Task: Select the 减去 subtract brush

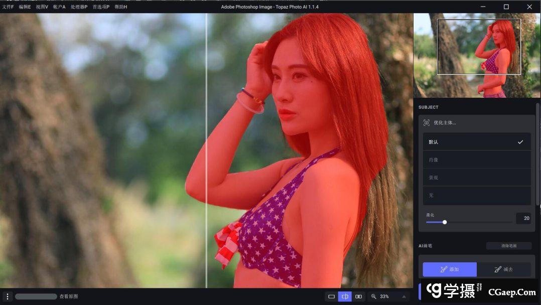Action: (503, 269)
